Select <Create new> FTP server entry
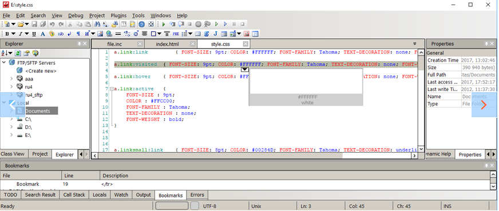499x211 pixels. click(41, 71)
